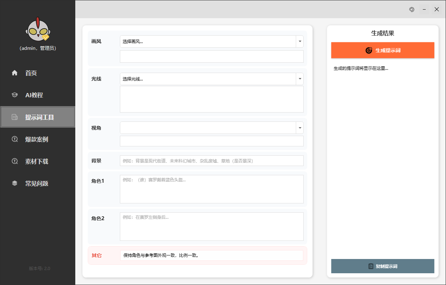Open the theme palette icon in title bar
446x285 pixels.
point(411,10)
